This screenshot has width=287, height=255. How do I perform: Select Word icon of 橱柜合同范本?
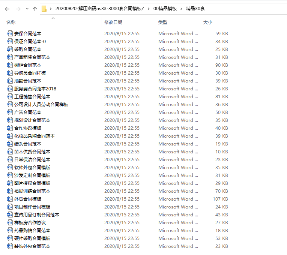coord(9,65)
